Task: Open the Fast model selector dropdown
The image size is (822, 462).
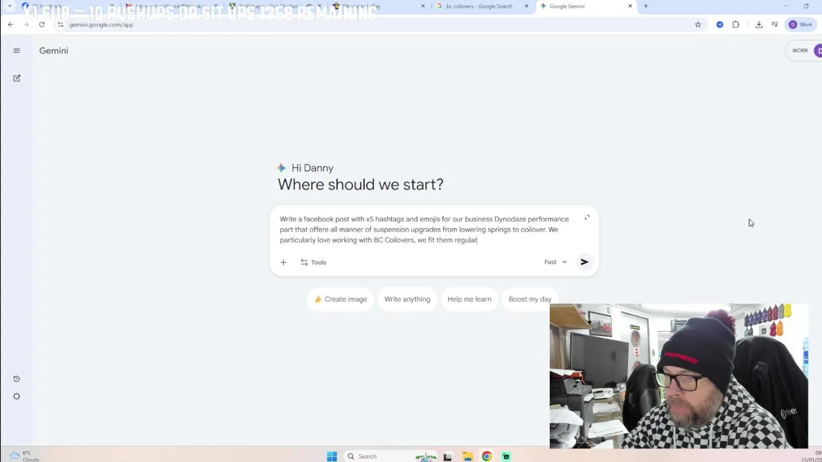Action: (x=555, y=262)
